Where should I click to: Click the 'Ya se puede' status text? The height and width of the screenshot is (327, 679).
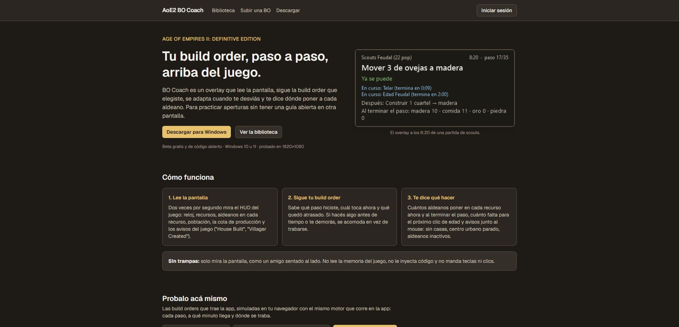377,78
